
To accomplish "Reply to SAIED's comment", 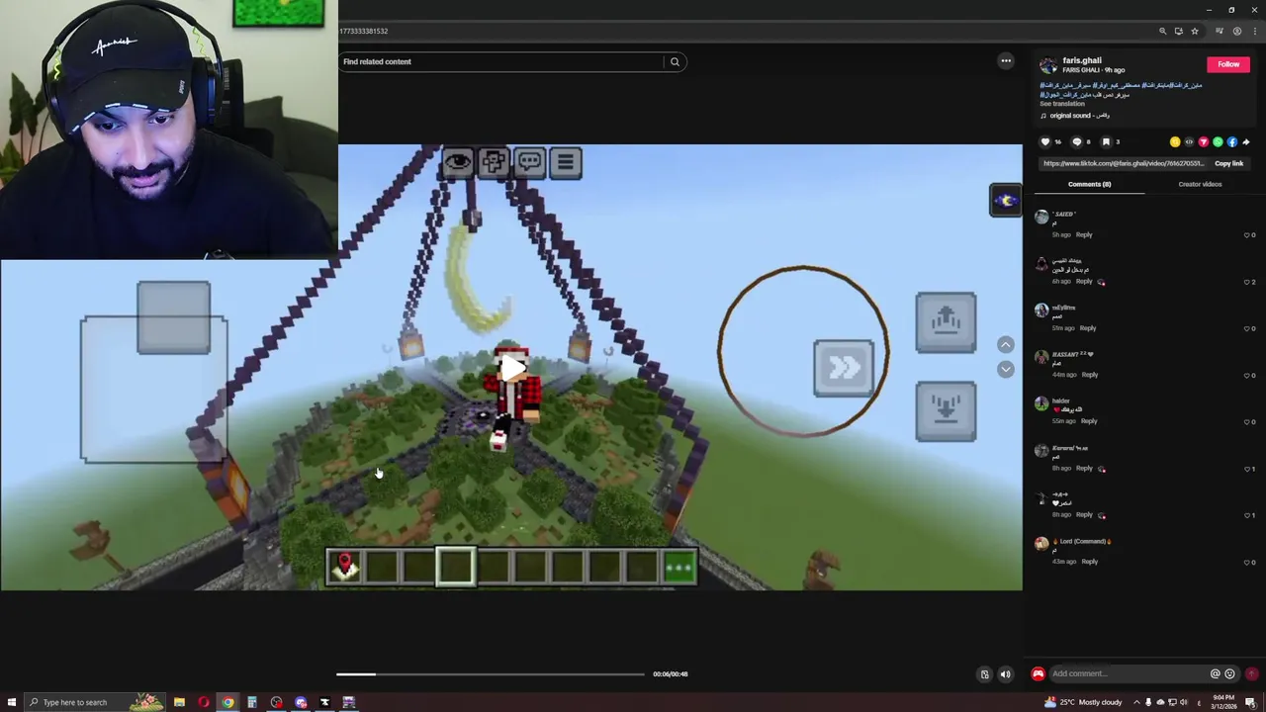I will (x=1084, y=235).
